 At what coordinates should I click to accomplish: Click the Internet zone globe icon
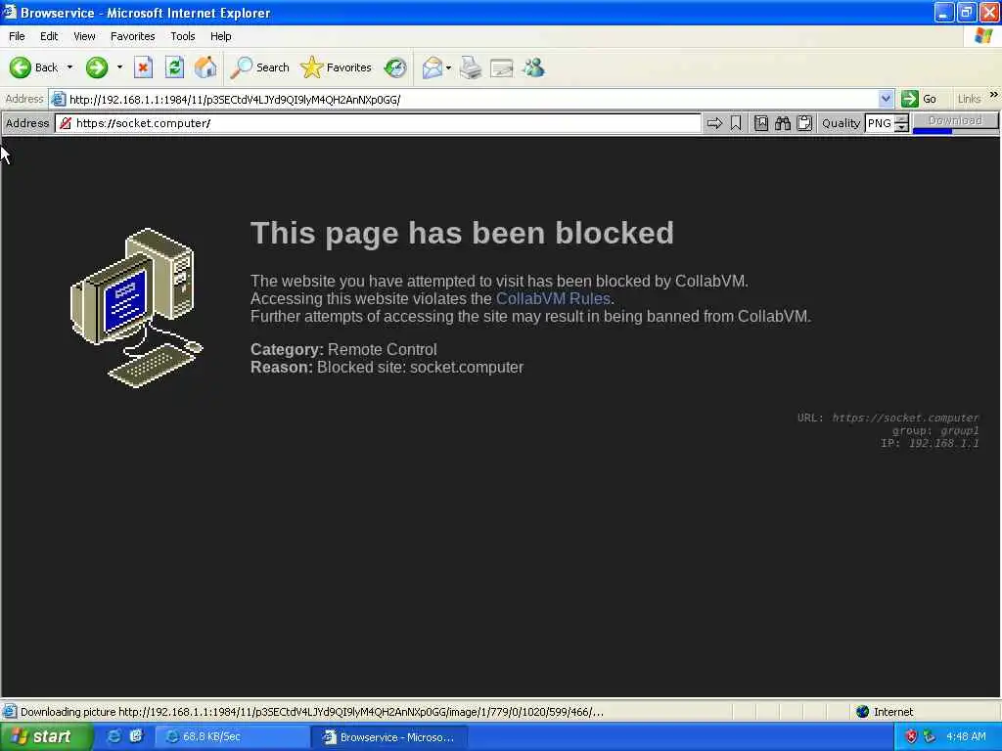click(x=863, y=712)
